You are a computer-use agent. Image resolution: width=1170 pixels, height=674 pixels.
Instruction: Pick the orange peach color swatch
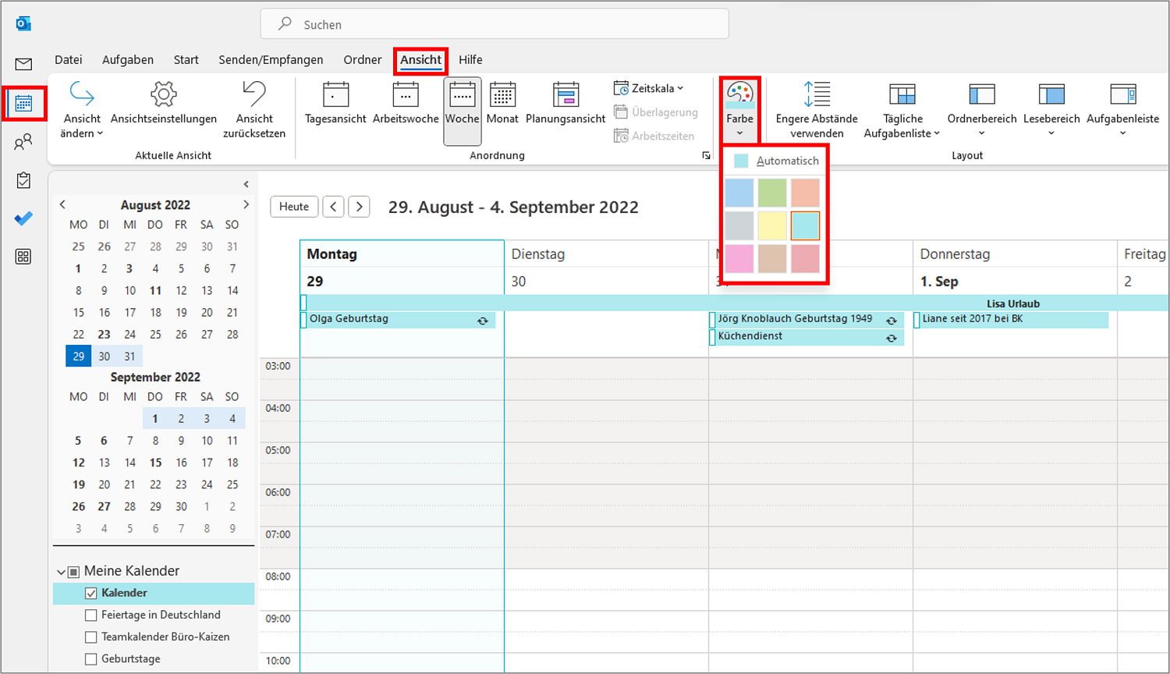(x=805, y=193)
